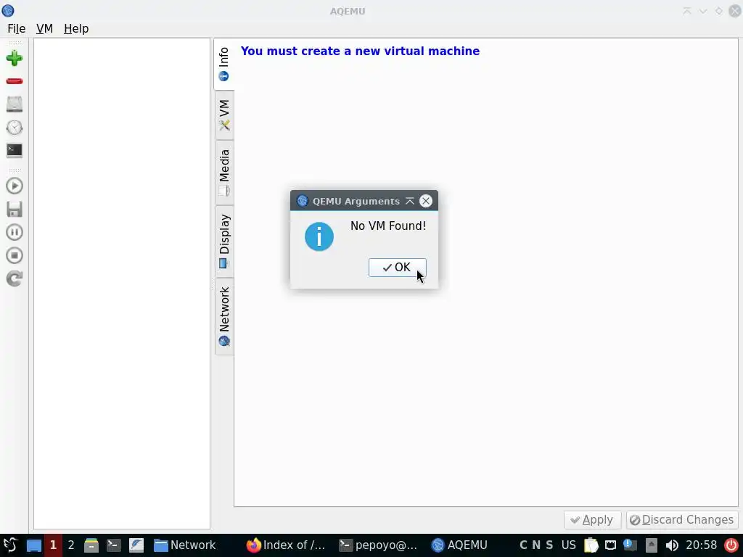Switch to the Info tab
Image resolution: width=743 pixels, height=557 pixels.
pyautogui.click(x=224, y=64)
